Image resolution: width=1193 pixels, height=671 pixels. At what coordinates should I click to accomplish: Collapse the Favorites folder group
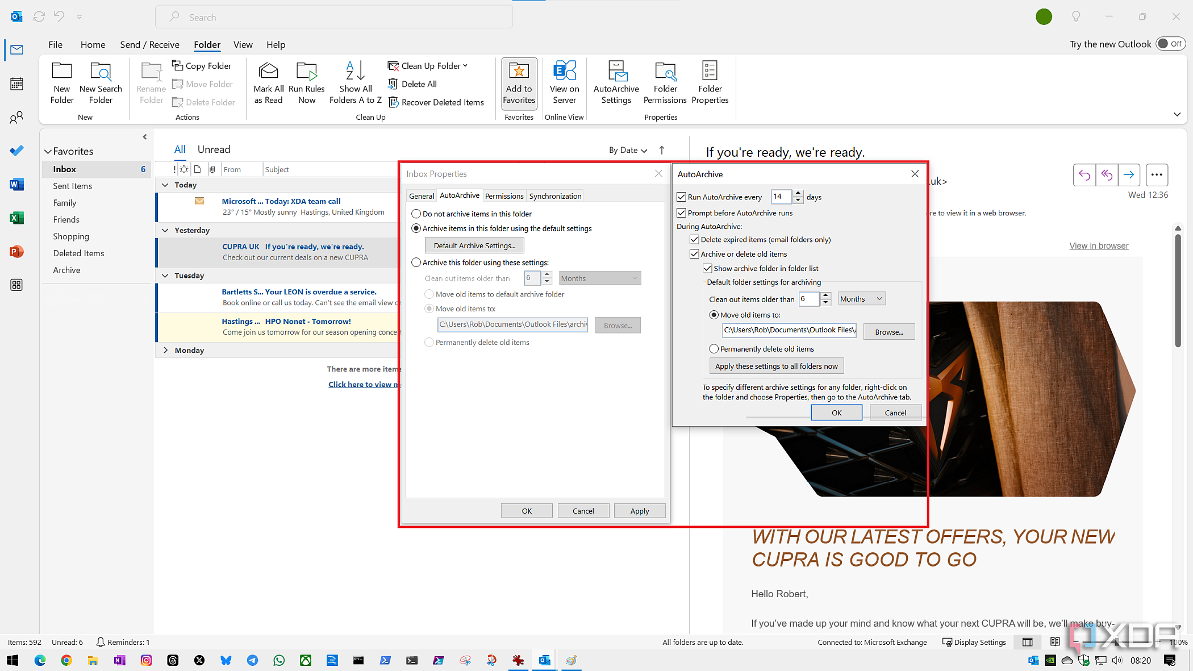coord(48,152)
